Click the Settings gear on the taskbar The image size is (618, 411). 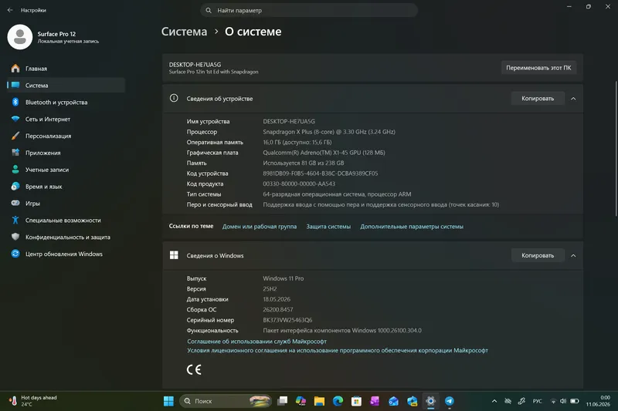(430, 401)
